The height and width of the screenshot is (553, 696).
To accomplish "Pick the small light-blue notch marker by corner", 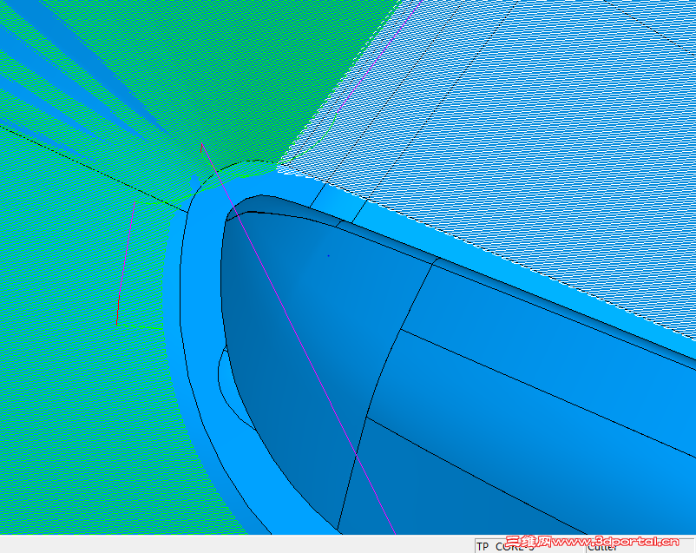I will coord(194,181).
